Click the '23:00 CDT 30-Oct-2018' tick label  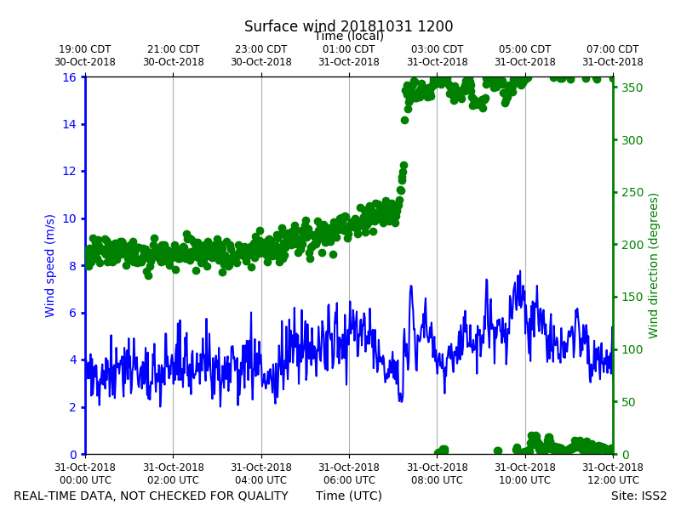tap(261, 55)
